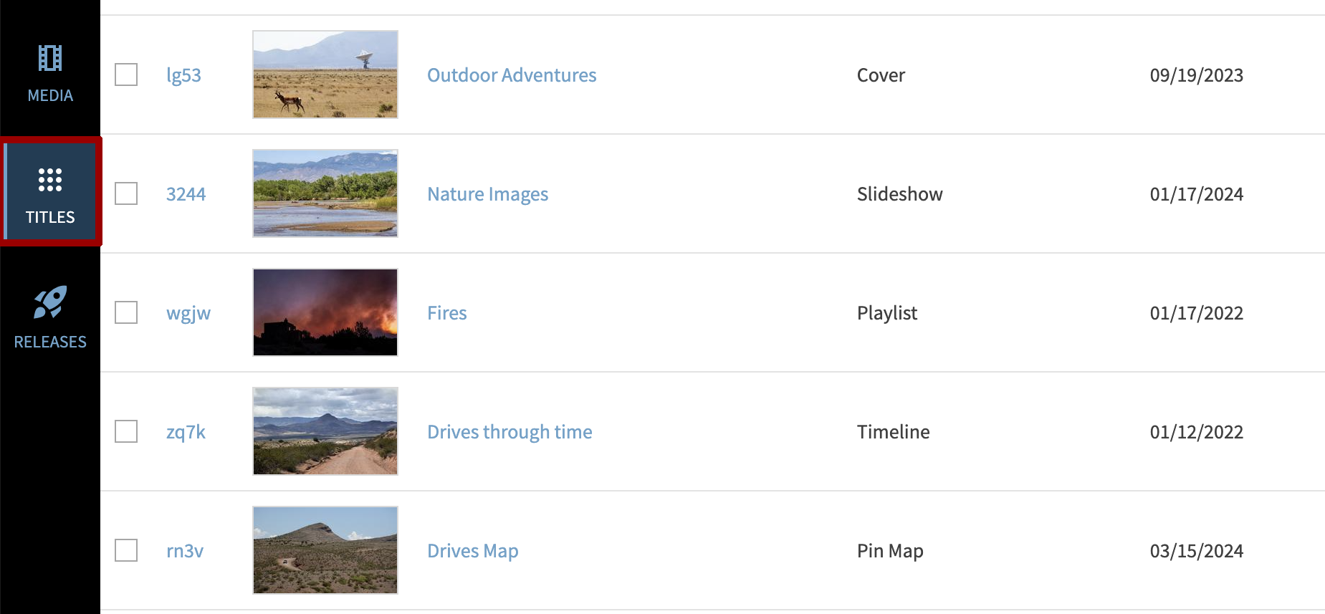Click the wildfire thumbnail for Fires
Viewport: 1325px width, 614px height.
point(325,312)
